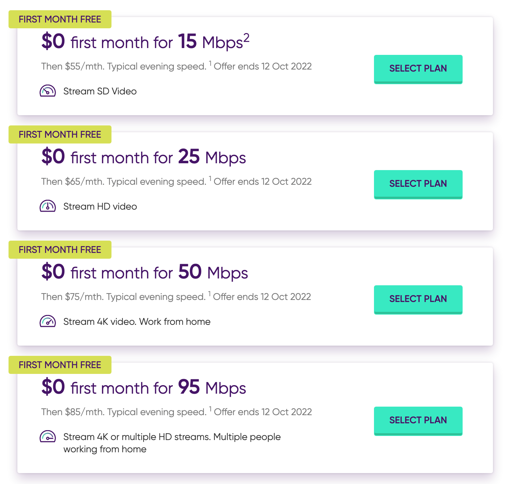Viewport: 510px width, 484px height.
Task: Click the FIRST MONTH FREE badge above 95 Mbps
Action: (60, 365)
